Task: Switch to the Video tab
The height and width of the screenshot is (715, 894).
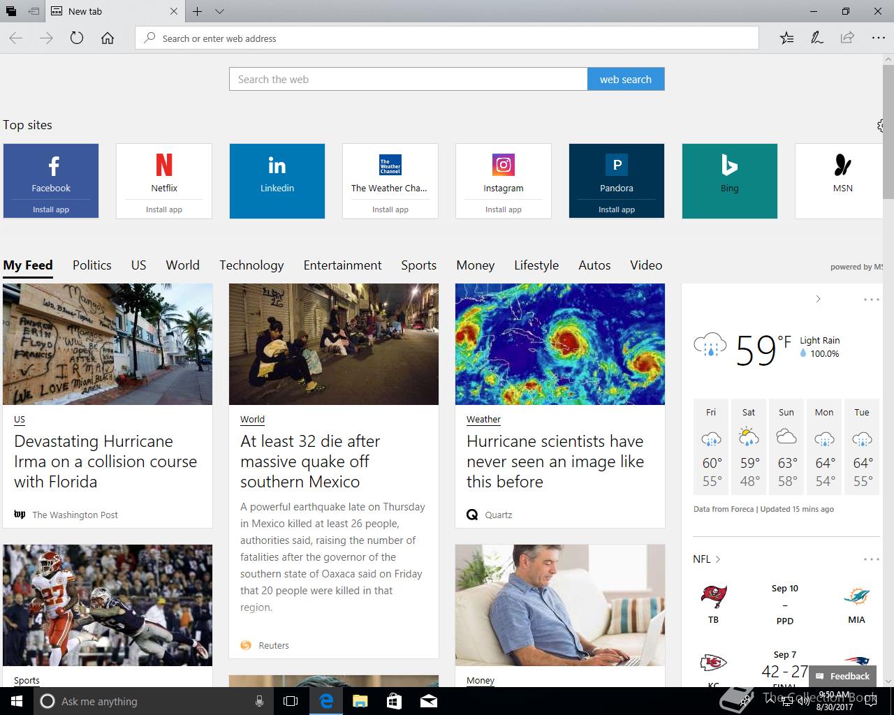Action: [x=646, y=265]
